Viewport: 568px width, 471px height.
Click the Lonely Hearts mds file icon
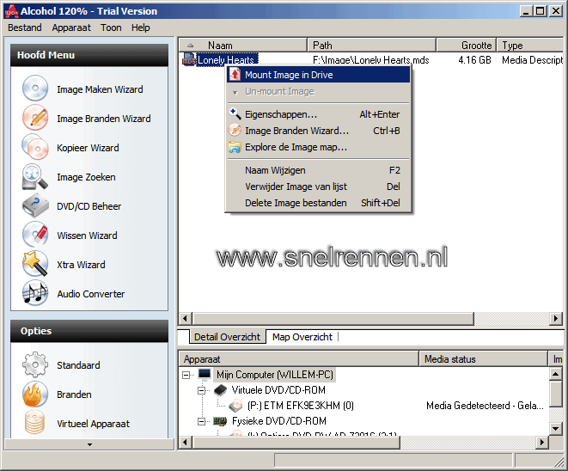[x=189, y=59]
